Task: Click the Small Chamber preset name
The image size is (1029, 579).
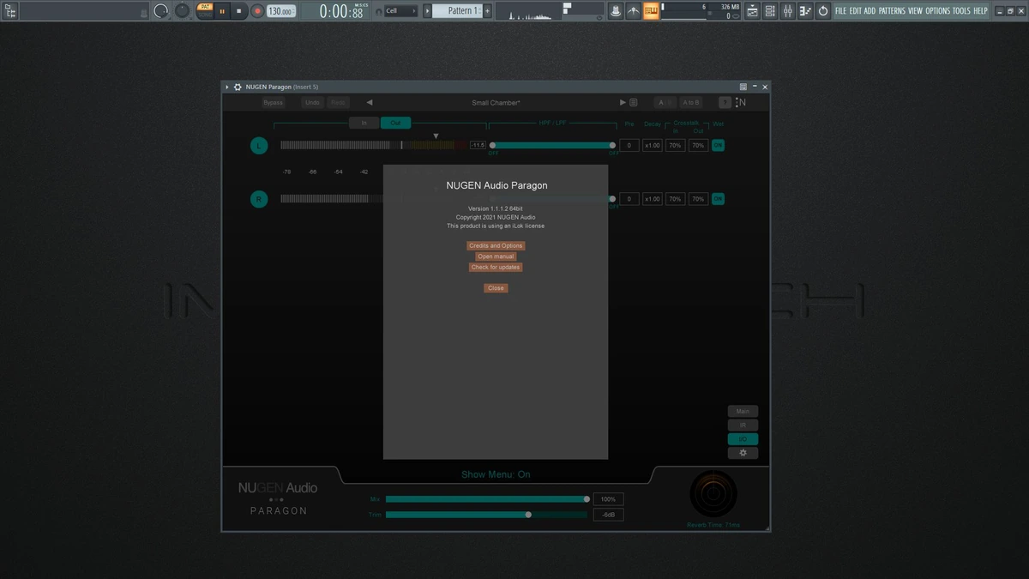Action: [496, 103]
